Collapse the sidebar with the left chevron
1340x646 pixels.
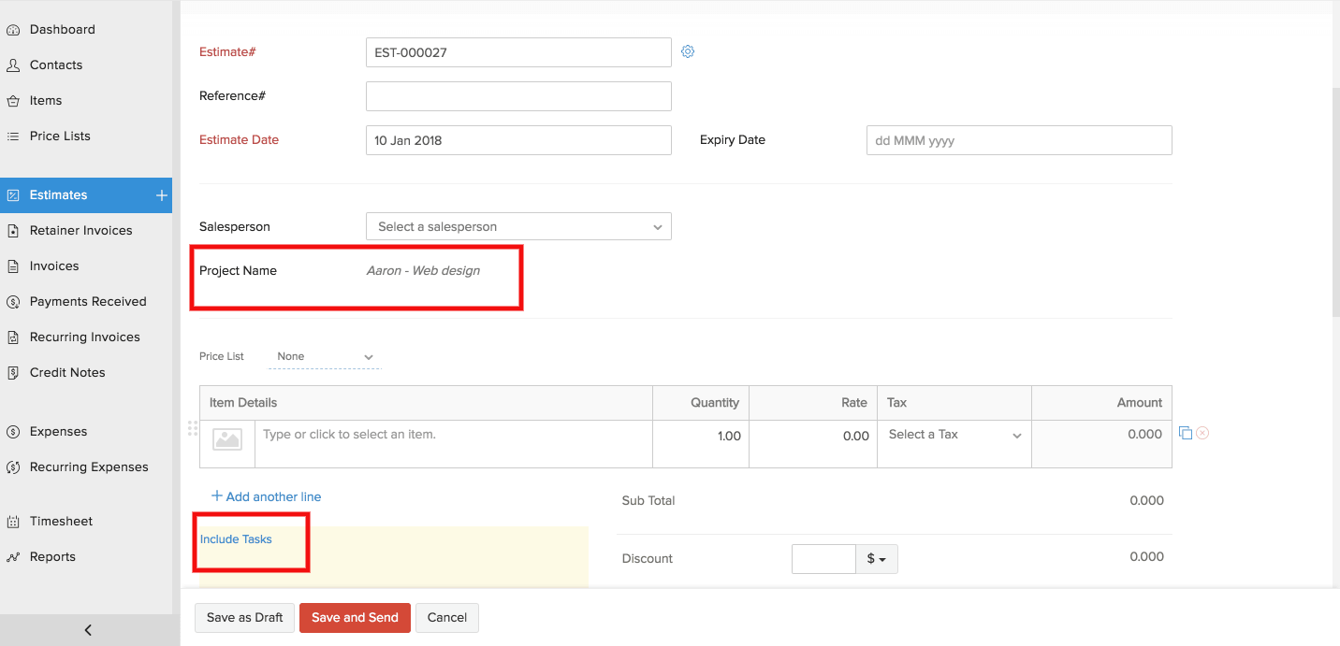(x=88, y=630)
